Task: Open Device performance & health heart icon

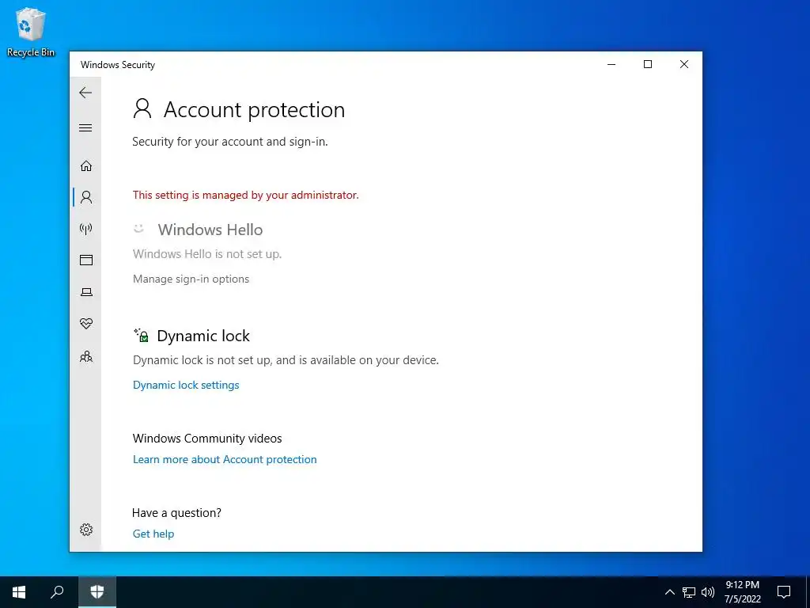Action: tap(86, 324)
